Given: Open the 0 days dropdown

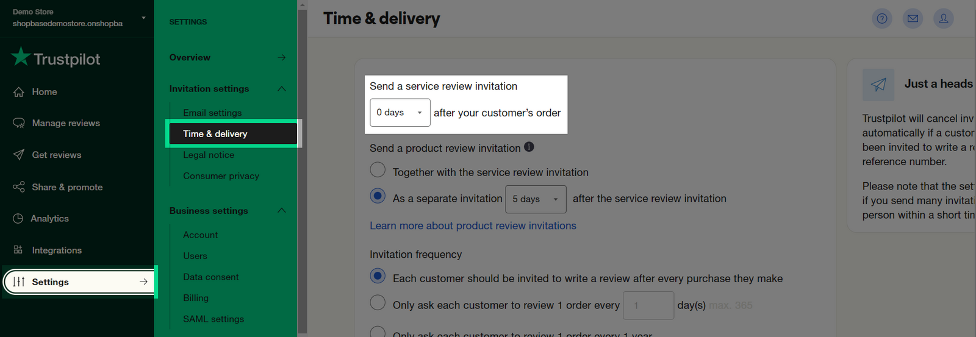Looking at the screenshot, I should coord(400,113).
